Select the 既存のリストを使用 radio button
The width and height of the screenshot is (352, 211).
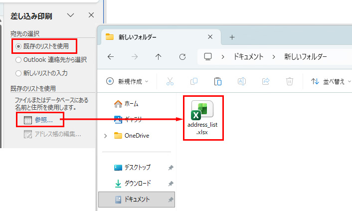point(19,46)
